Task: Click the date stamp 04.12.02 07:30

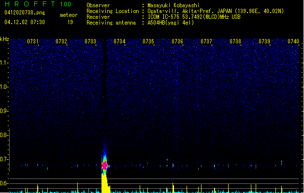Action: coord(25,22)
